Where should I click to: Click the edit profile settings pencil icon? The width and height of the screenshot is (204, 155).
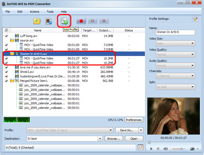coord(195,19)
